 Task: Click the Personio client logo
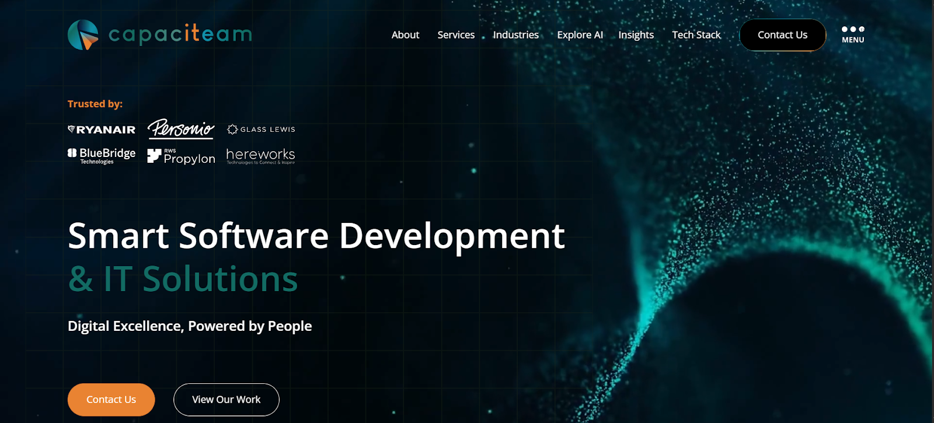pyautogui.click(x=181, y=129)
